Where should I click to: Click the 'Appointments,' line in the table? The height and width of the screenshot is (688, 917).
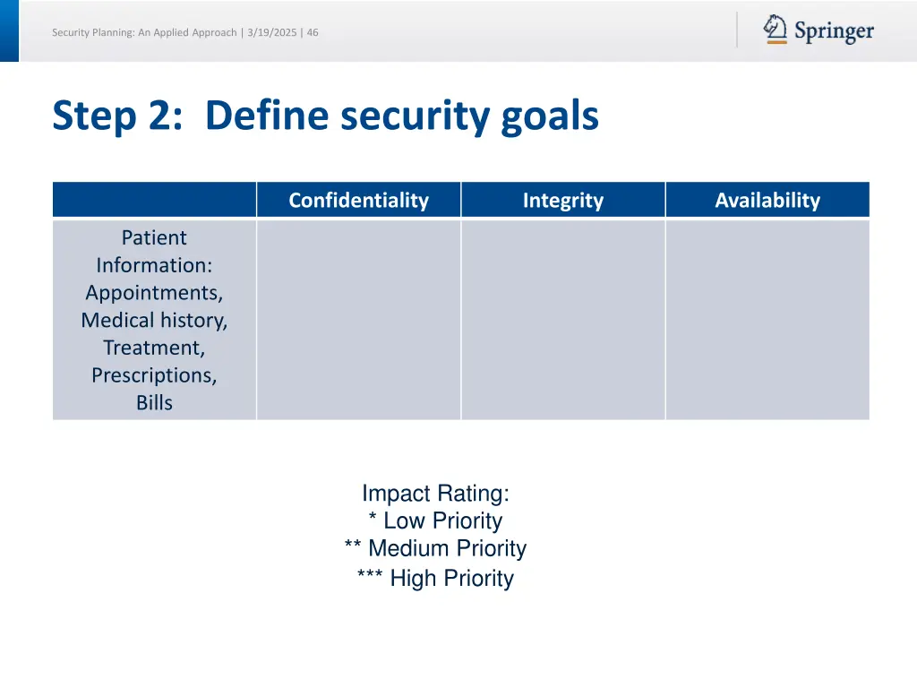[154, 293]
